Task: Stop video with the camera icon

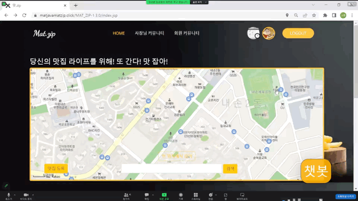Action: [x=26, y=196]
